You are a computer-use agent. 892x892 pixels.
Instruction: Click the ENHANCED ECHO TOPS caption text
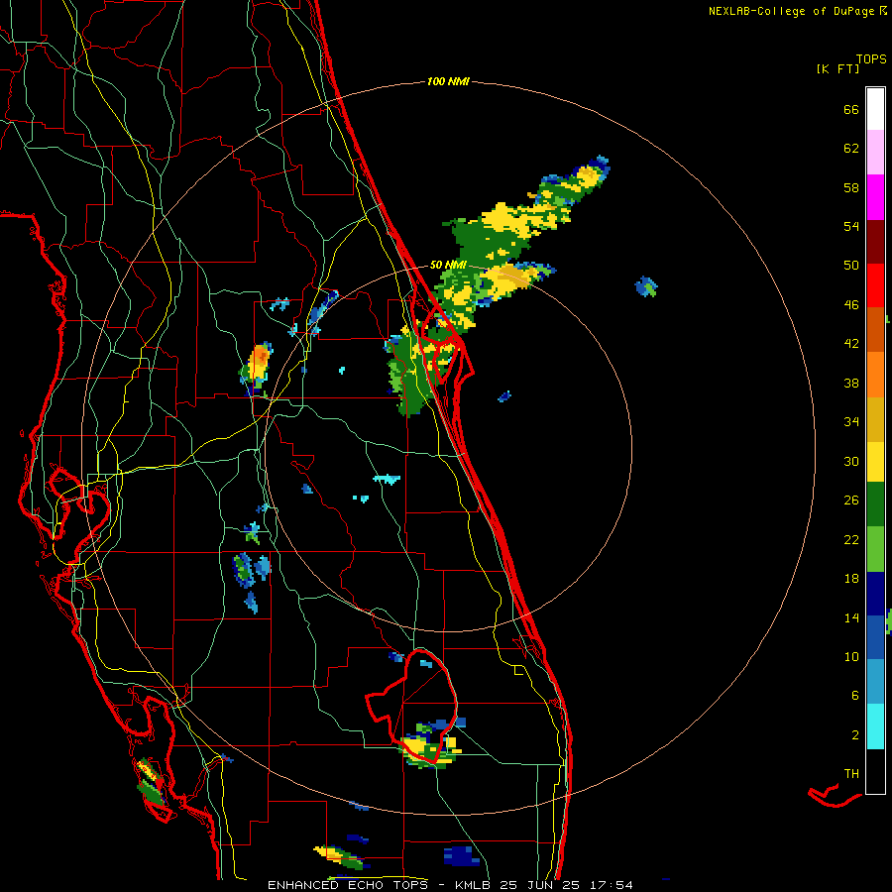point(352,885)
